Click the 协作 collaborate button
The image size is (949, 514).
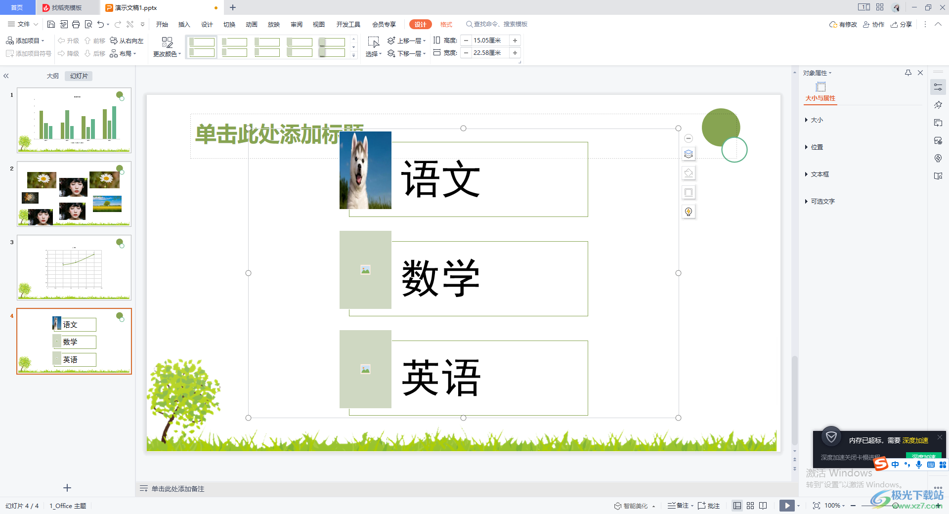(873, 24)
